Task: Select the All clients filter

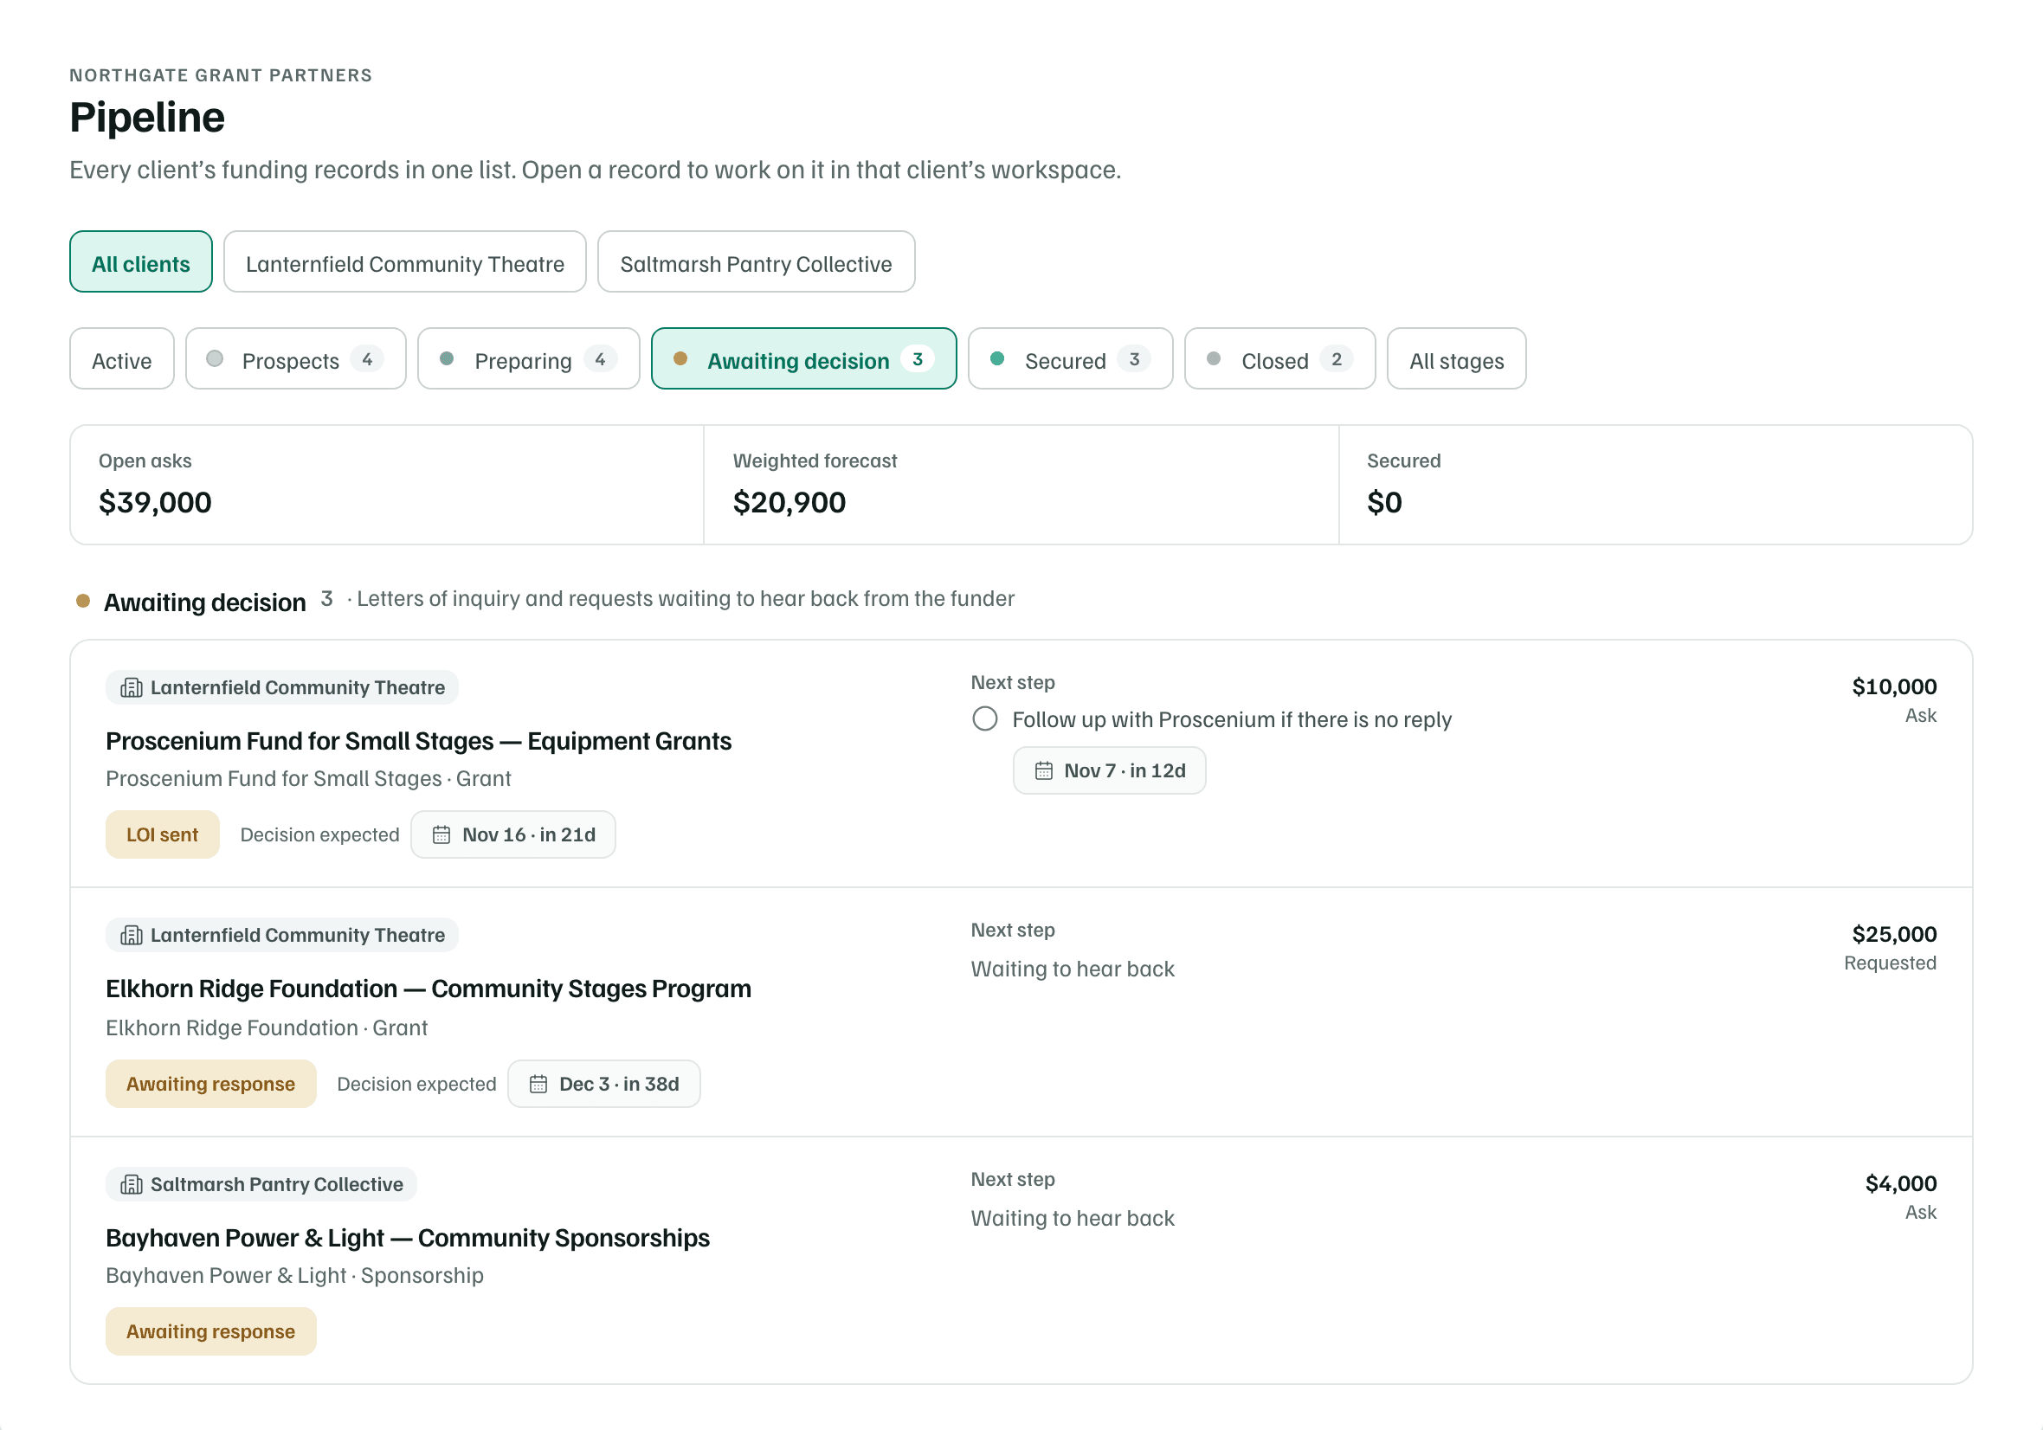Action: [140, 262]
